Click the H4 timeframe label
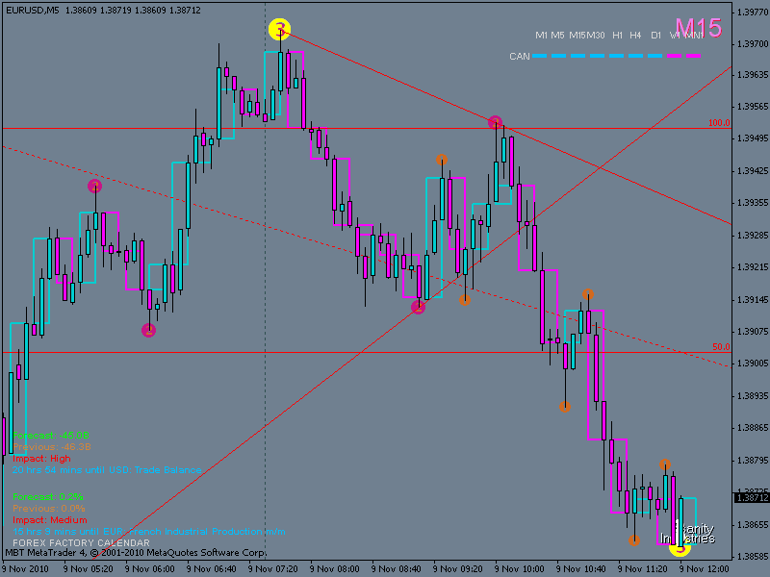770x577 pixels. click(x=635, y=36)
